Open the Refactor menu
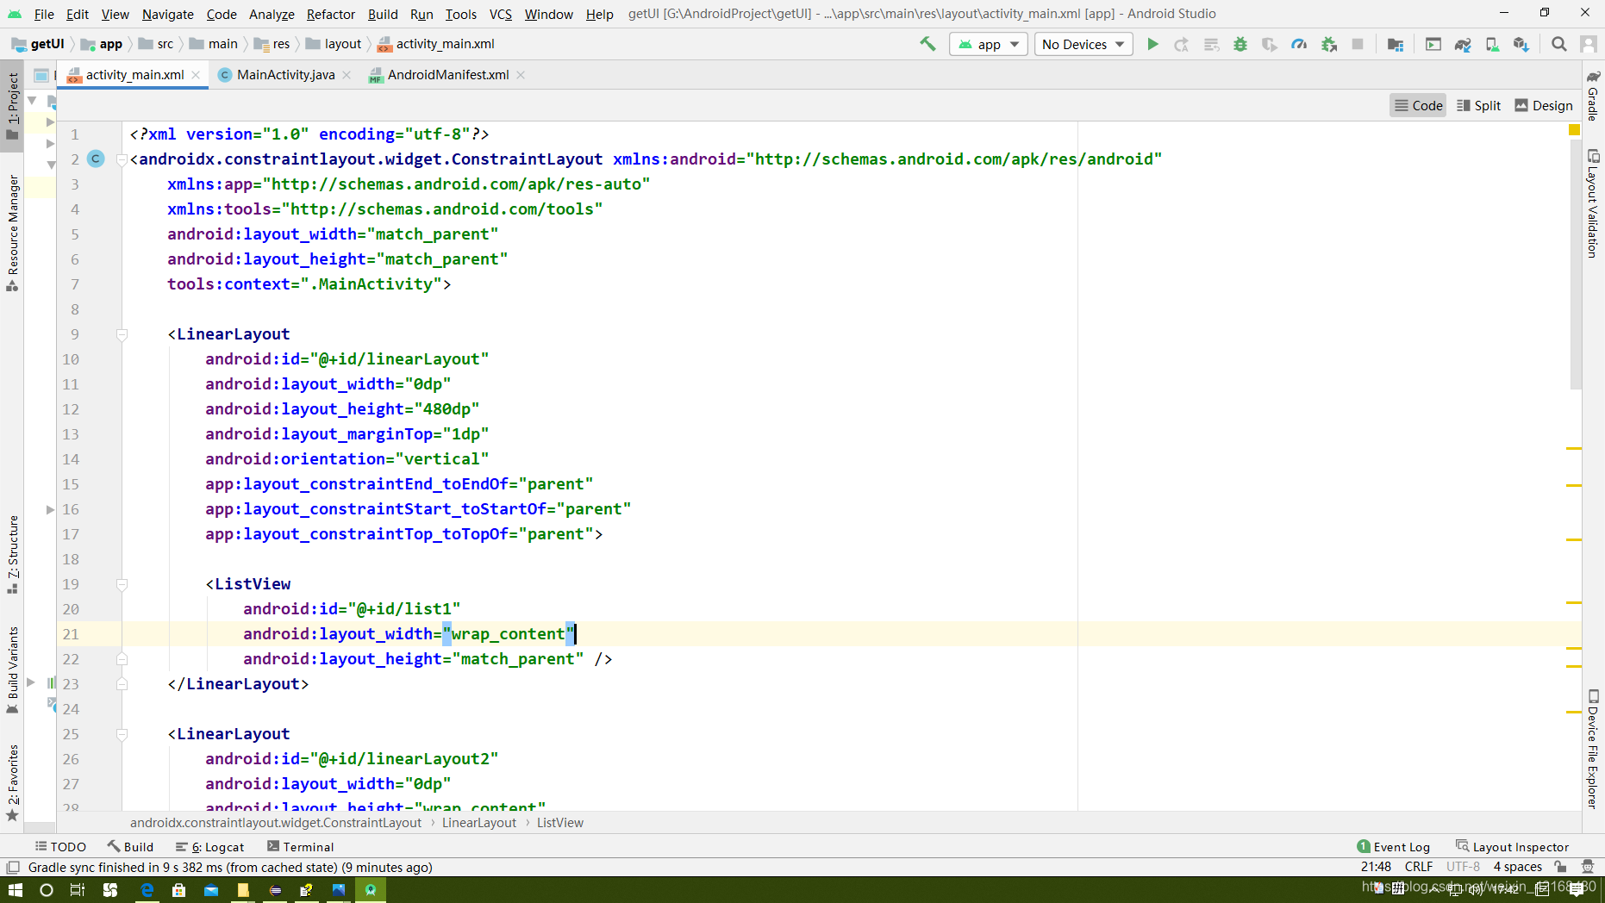This screenshot has height=903, width=1605. pyautogui.click(x=331, y=14)
